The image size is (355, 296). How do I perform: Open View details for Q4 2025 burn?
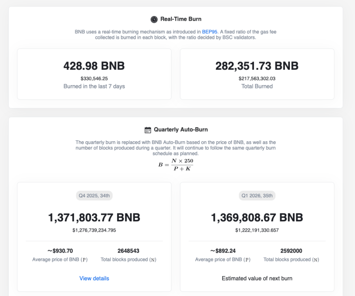click(x=94, y=278)
